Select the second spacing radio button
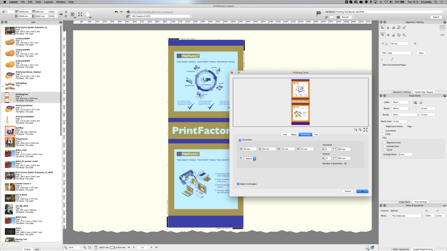Screen dimensions: 447x251 point(411,44)
